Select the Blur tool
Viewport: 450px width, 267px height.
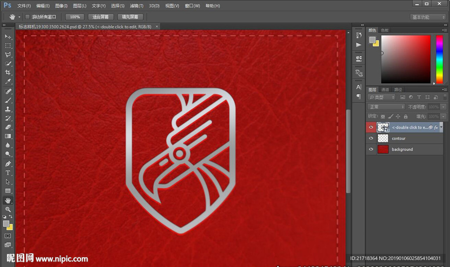pyautogui.click(x=8, y=145)
